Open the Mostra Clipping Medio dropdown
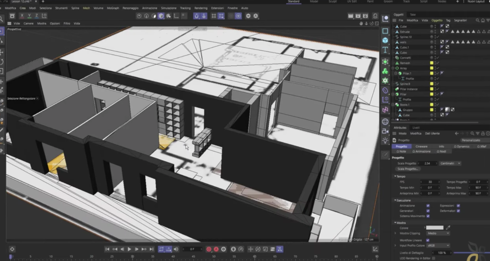490x261 pixels. [x=438, y=233]
